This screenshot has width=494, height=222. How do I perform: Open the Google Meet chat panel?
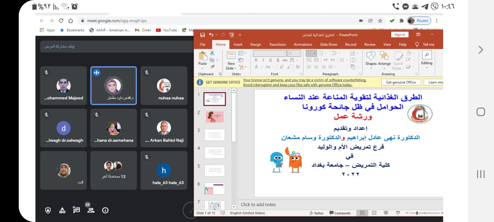[76, 210]
